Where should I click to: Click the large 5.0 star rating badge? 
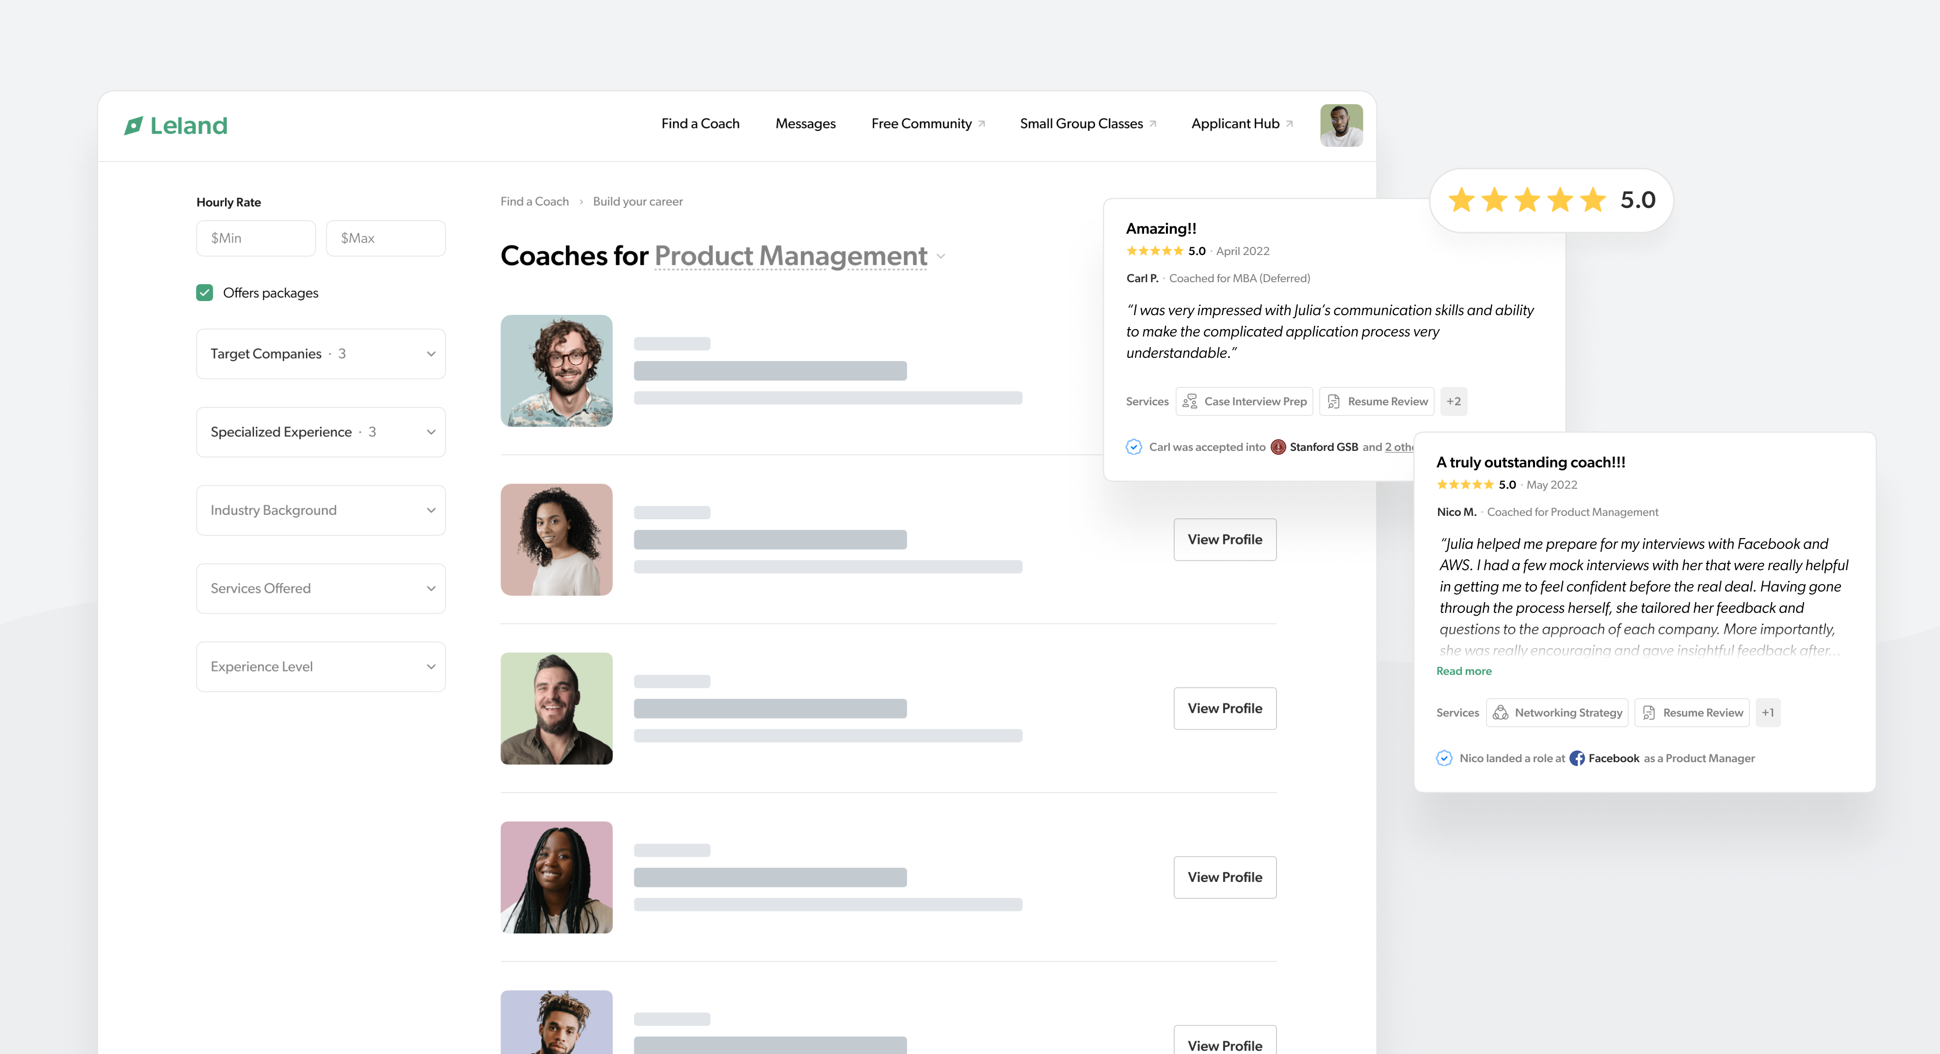pyautogui.click(x=1551, y=200)
